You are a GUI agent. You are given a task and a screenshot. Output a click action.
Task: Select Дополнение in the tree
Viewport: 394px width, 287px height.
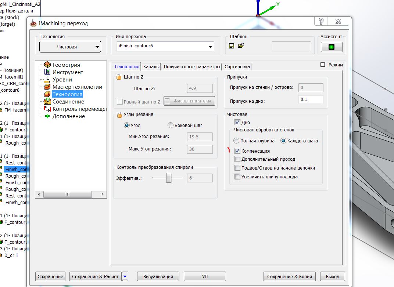69,116
